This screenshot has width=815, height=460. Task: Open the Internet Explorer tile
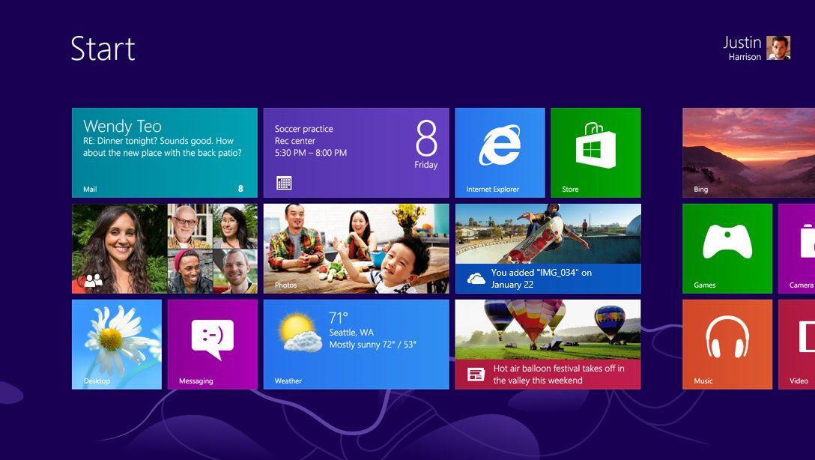[500, 153]
